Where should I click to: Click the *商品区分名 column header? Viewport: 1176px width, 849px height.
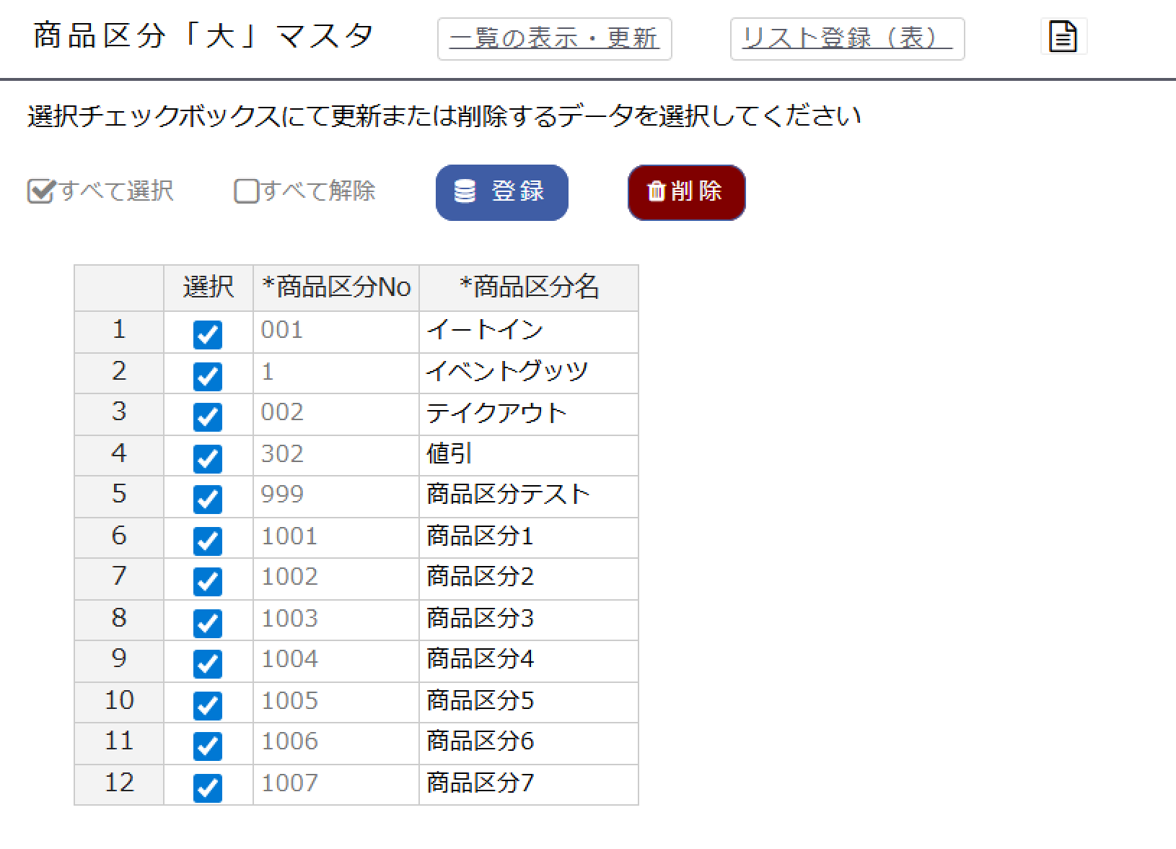(528, 287)
